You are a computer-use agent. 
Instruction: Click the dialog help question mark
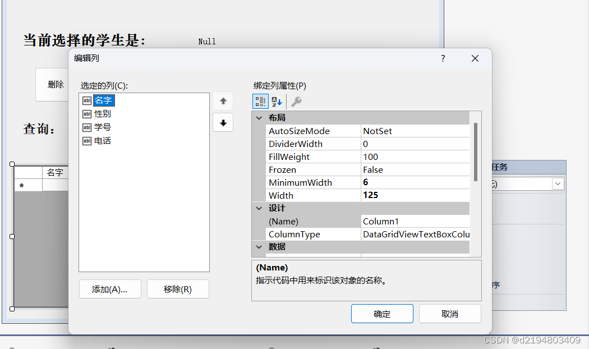point(443,58)
